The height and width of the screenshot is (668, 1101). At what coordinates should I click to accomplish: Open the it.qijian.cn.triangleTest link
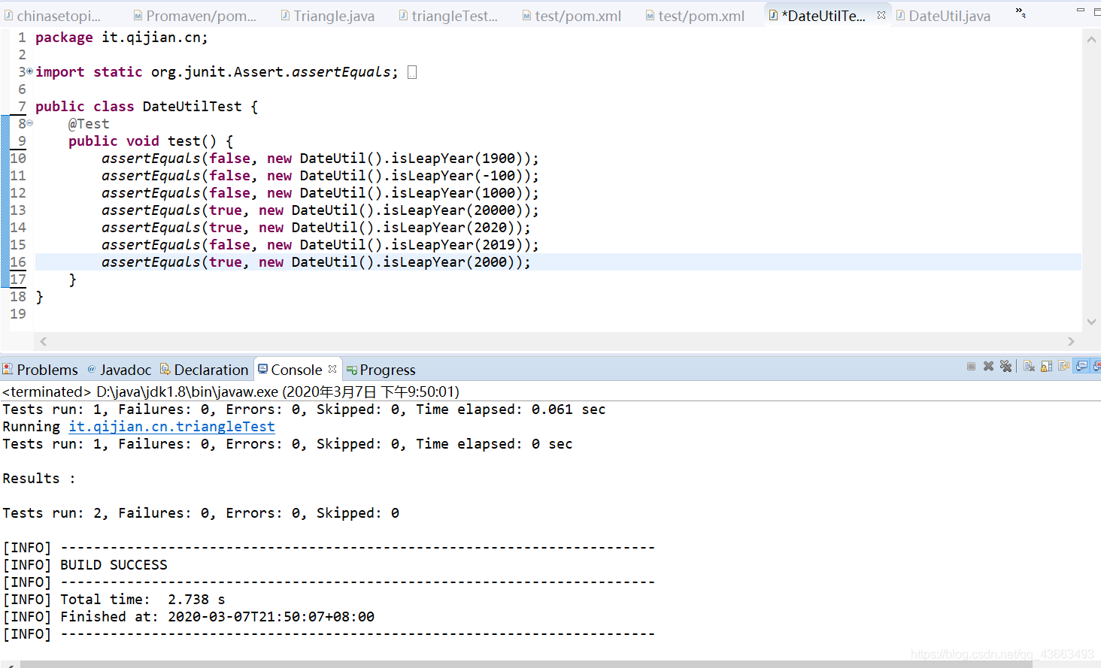(x=171, y=426)
